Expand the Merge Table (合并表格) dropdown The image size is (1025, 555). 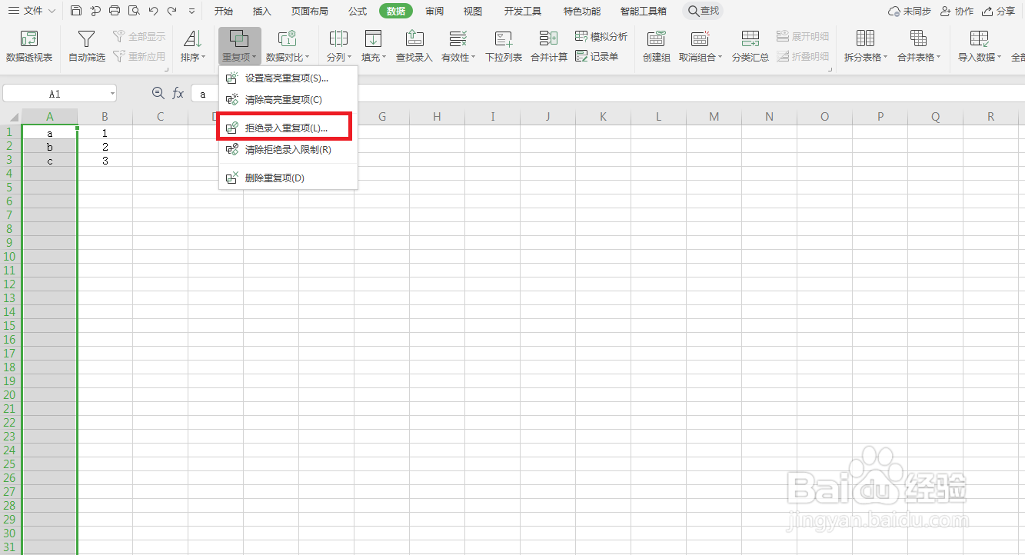click(x=939, y=58)
